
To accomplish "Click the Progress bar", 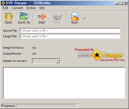I will pos(46,106).
